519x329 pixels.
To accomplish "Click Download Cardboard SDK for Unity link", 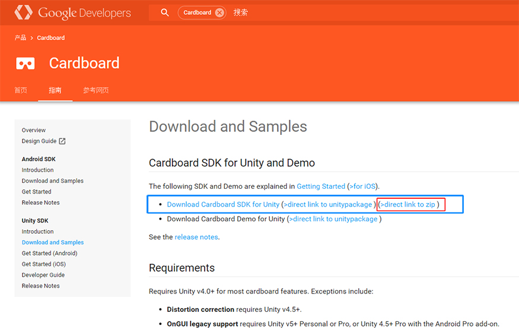I will coord(223,205).
